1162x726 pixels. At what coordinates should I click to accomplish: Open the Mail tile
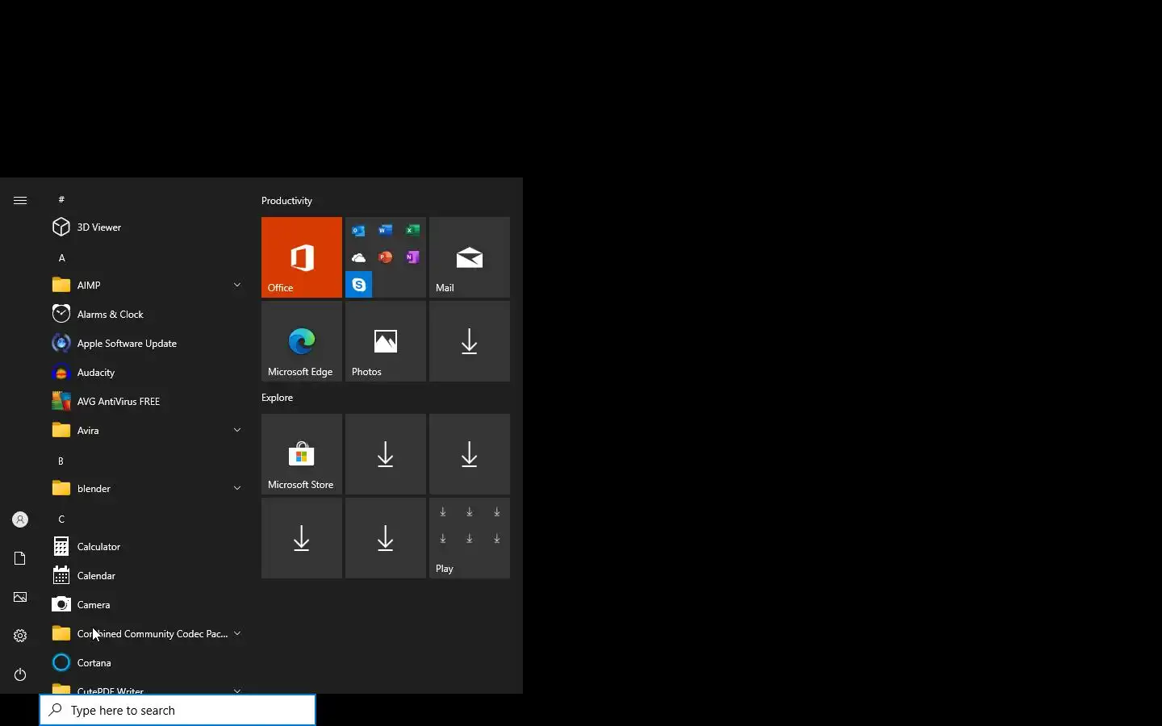(x=470, y=257)
